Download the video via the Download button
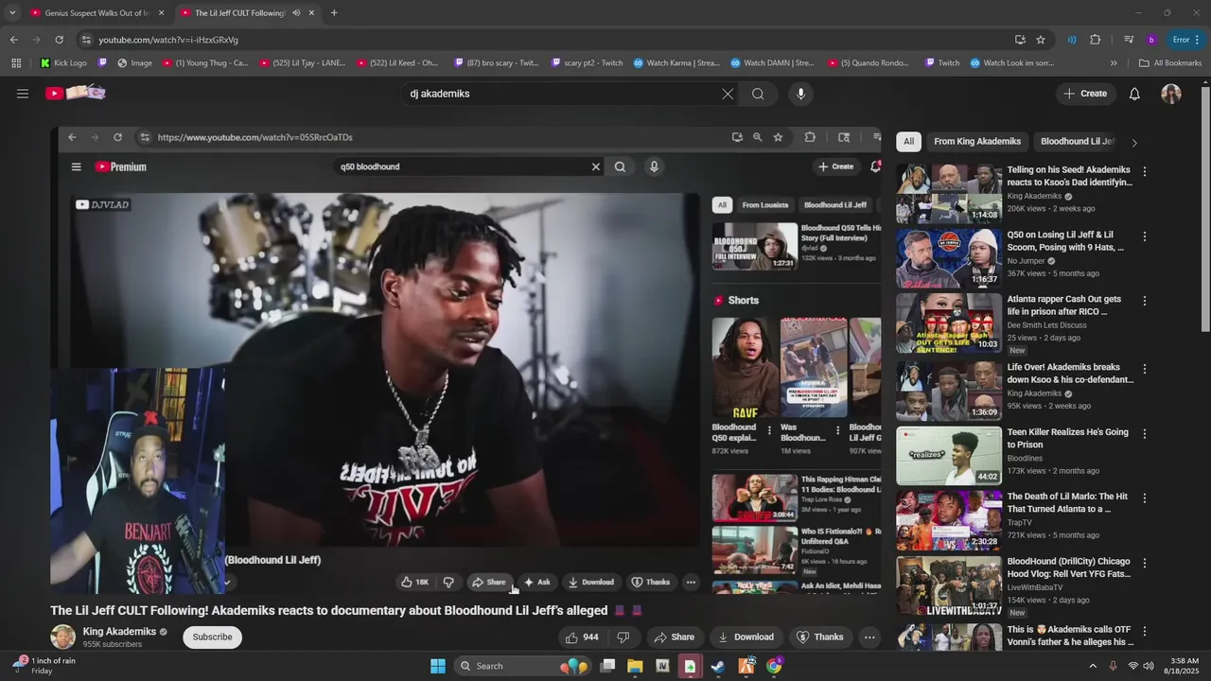 746,637
